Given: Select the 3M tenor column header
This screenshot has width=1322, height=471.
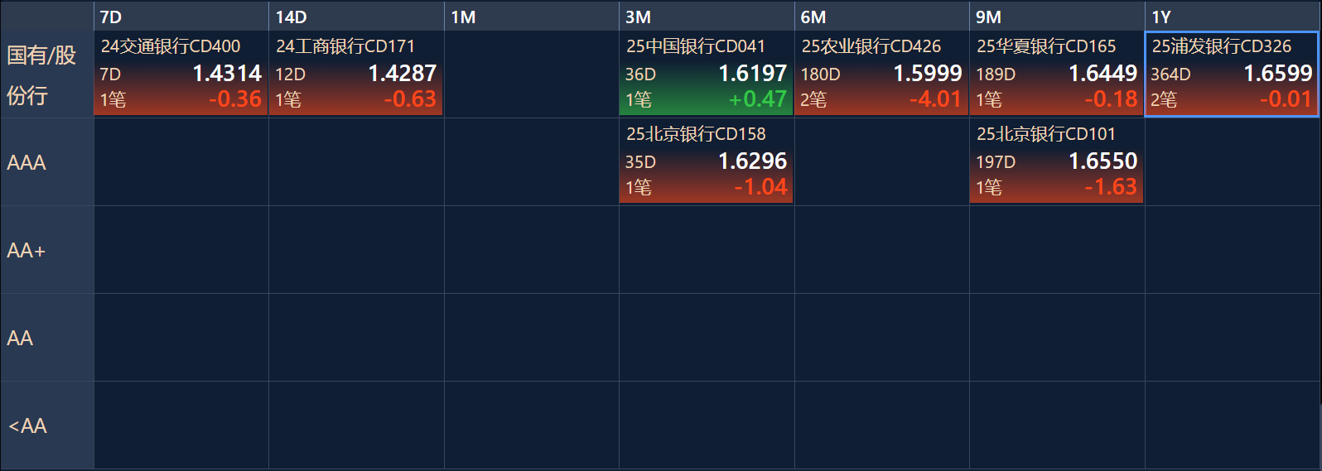Looking at the screenshot, I should (x=707, y=17).
